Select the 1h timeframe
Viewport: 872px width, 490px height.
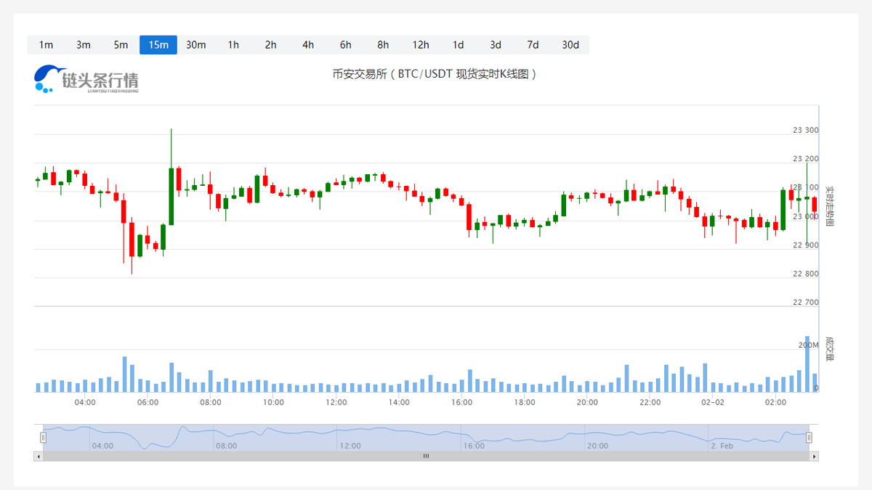click(x=233, y=44)
